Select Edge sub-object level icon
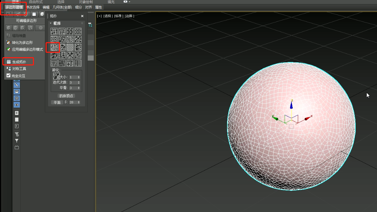The width and height of the screenshot is (377, 212). [x=17, y=14]
